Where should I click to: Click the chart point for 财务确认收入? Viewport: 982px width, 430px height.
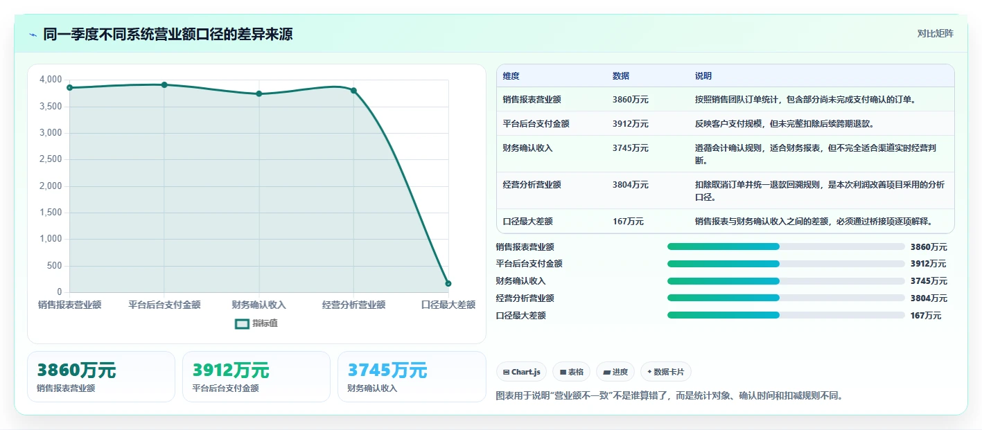point(259,93)
